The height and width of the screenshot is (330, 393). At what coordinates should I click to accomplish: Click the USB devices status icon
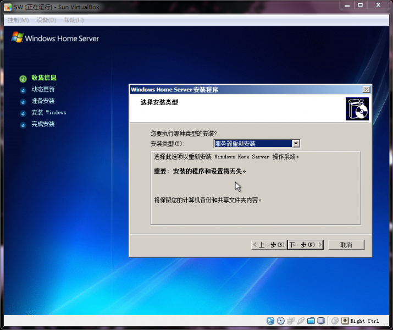pyautogui.click(x=301, y=321)
